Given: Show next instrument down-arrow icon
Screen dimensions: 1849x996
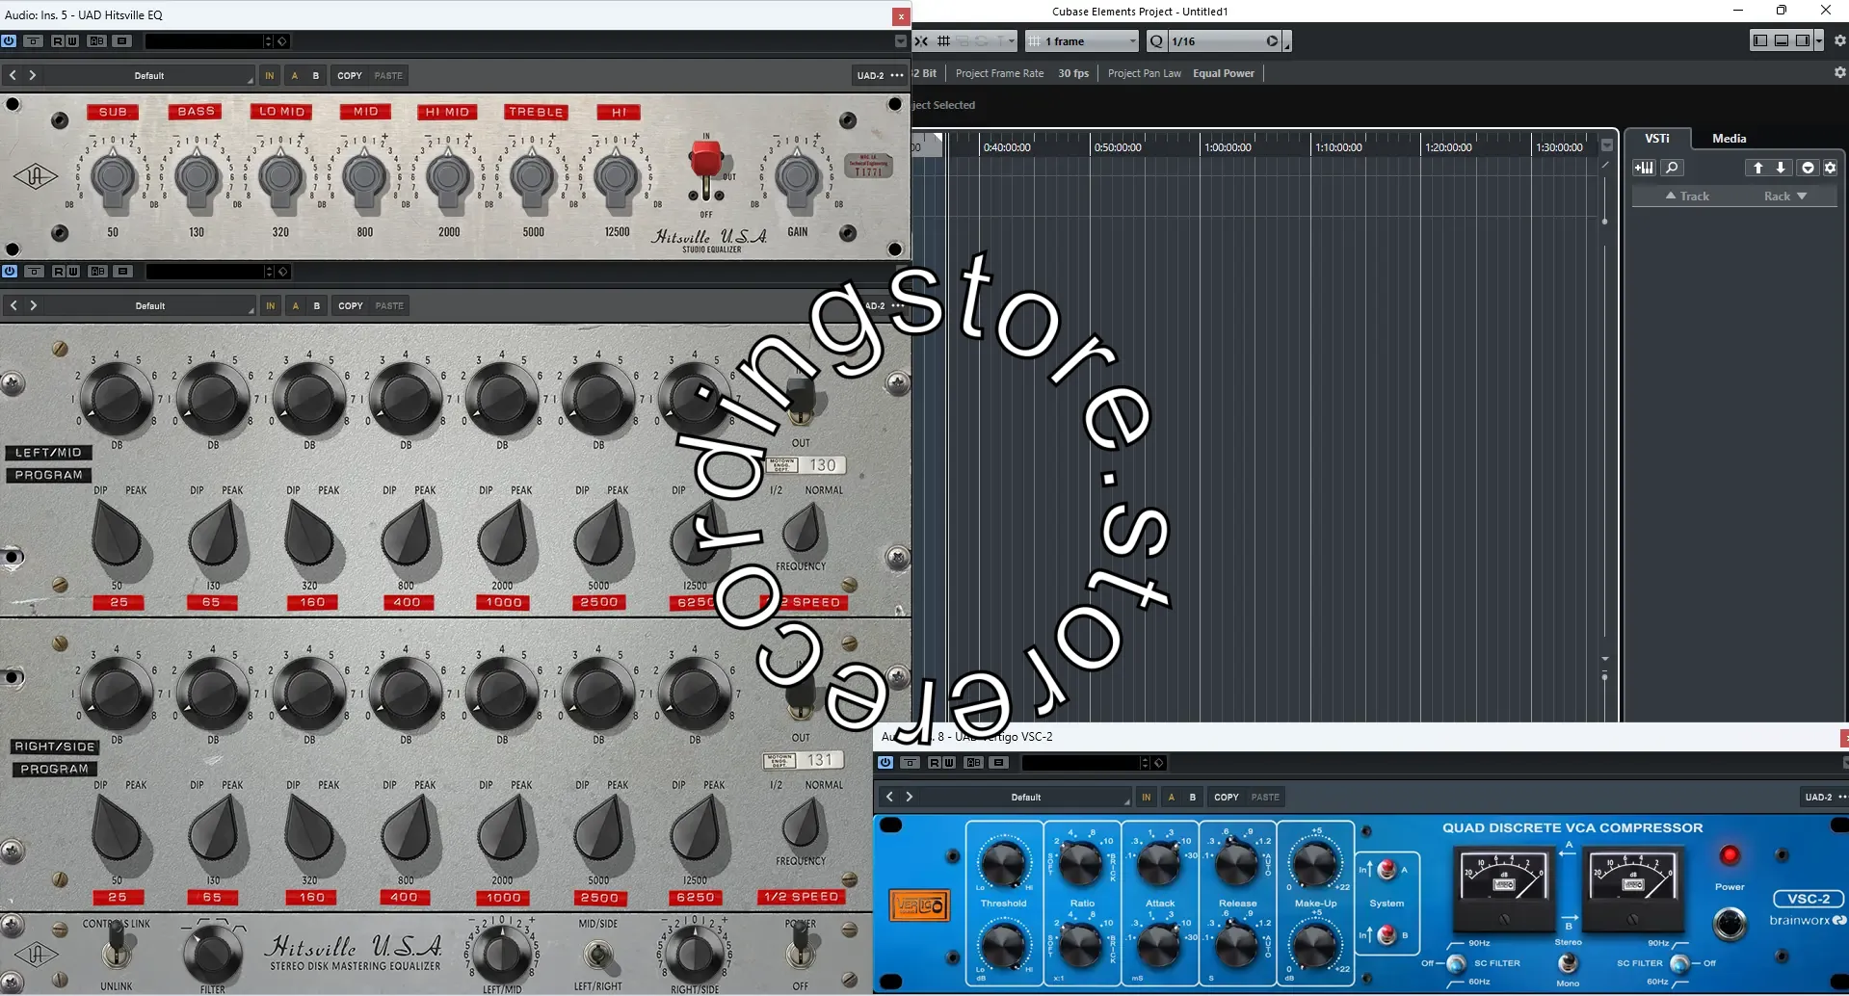Looking at the screenshot, I should [x=1781, y=168].
